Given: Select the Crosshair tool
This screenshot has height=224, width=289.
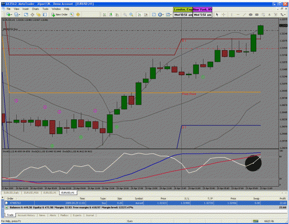Looking at the screenshot, I should [223, 15].
